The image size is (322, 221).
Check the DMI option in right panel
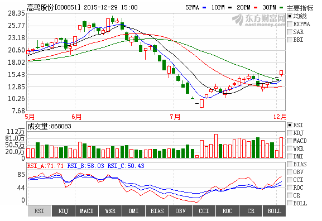coord(290,156)
